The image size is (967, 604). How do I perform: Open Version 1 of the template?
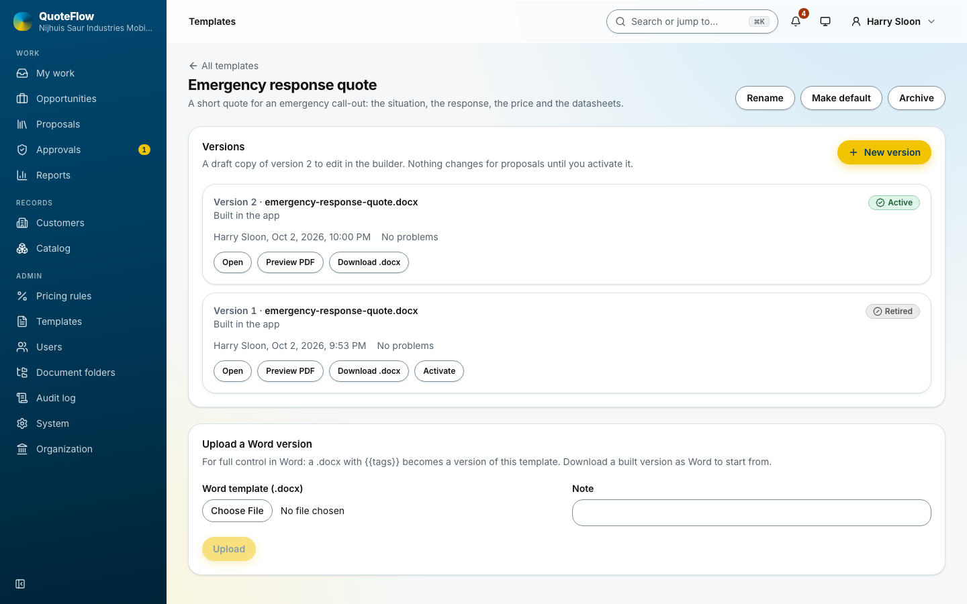[232, 371]
